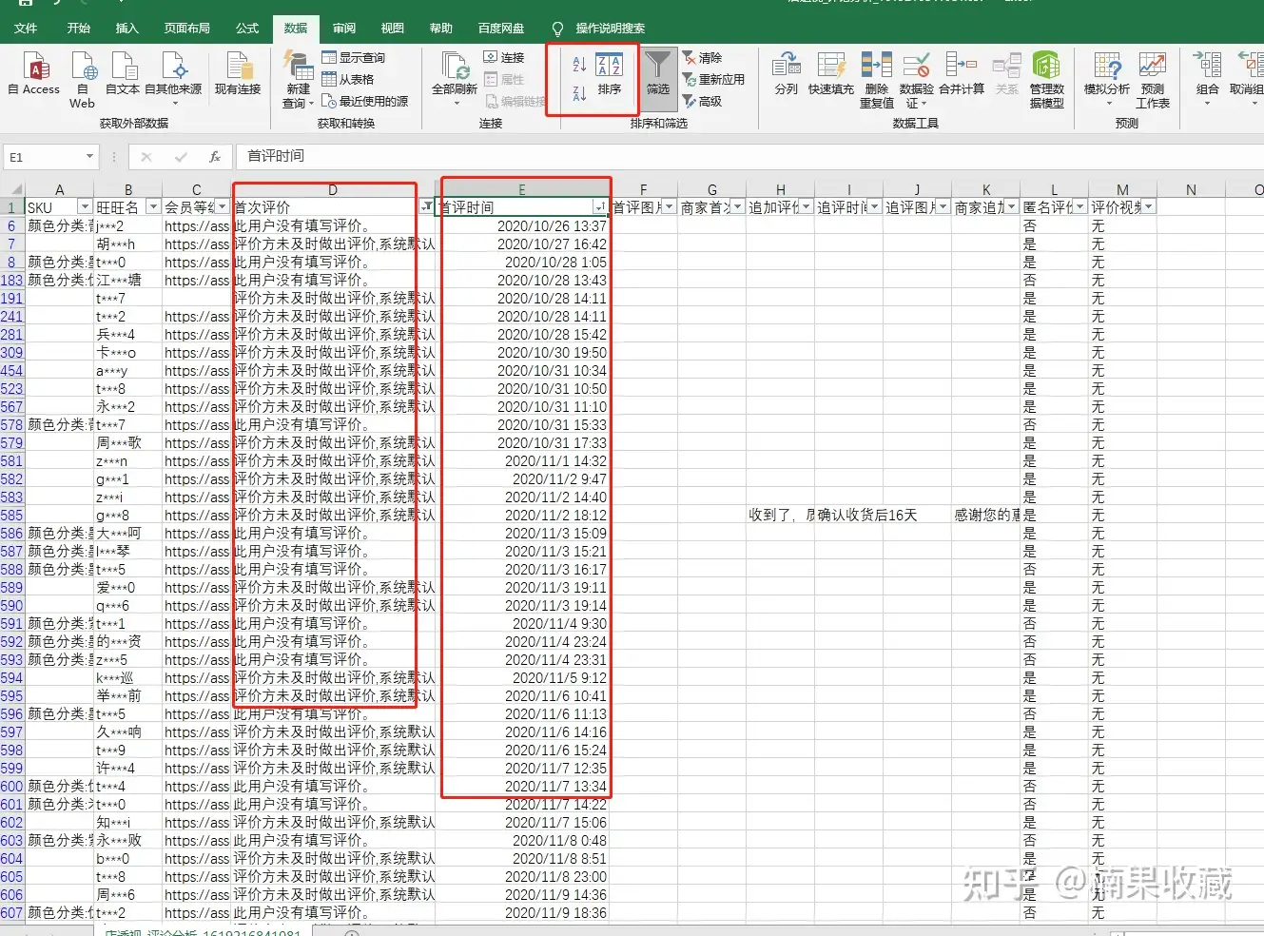Screen dimensions: 1264x936
Task: Click 连接 connections button
Action: click(x=504, y=57)
